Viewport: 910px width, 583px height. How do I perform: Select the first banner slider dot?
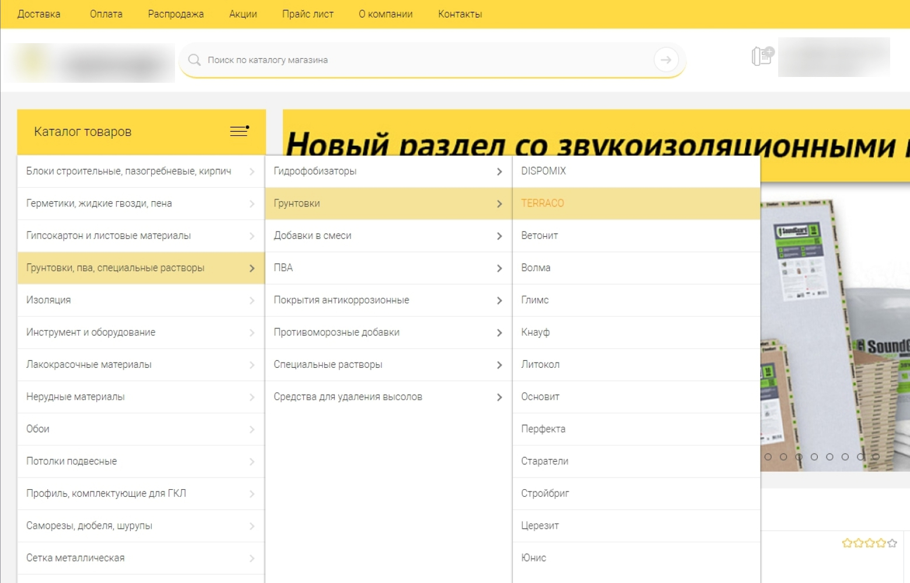pos(768,457)
